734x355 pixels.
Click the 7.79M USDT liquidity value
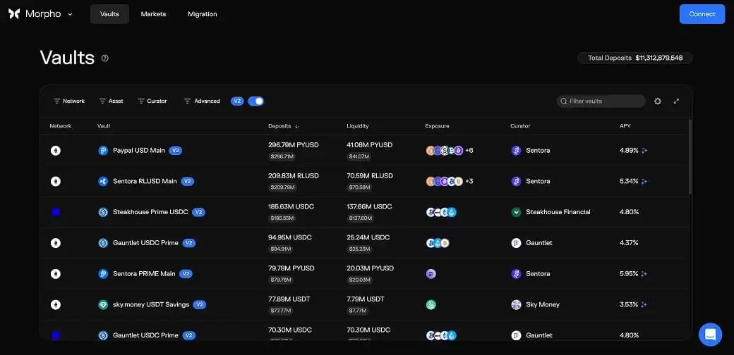point(366,299)
